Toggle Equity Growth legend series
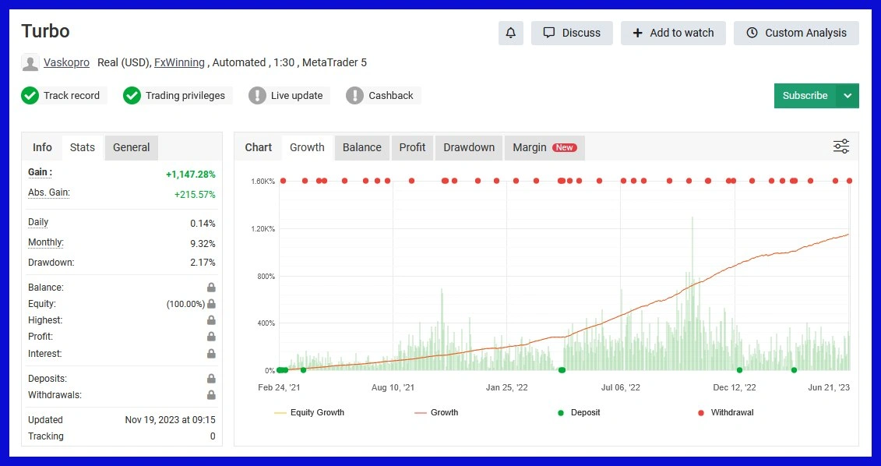 [309, 412]
